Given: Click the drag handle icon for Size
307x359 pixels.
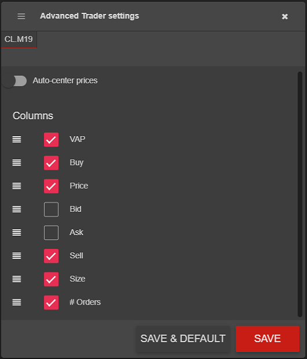Looking at the screenshot, I should pyautogui.click(x=17, y=279).
